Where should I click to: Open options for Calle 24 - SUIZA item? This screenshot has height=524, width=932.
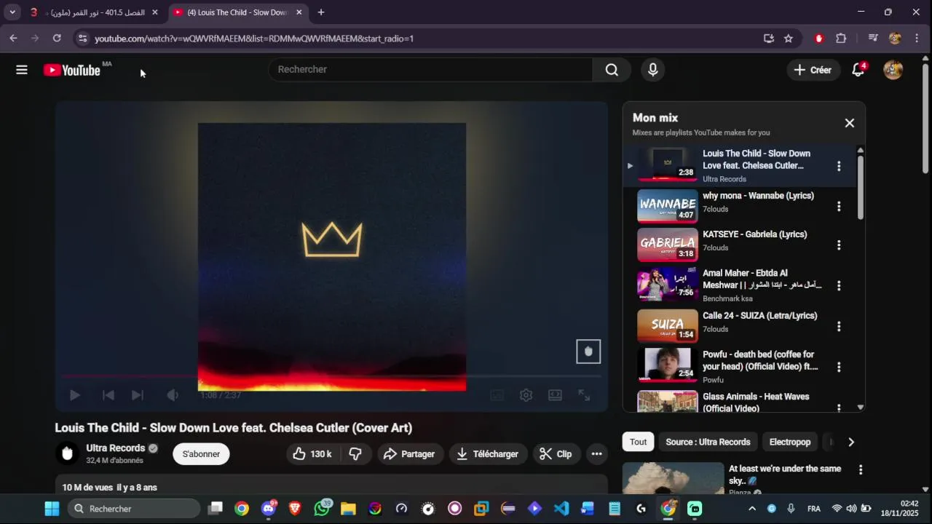click(x=839, y=326)
